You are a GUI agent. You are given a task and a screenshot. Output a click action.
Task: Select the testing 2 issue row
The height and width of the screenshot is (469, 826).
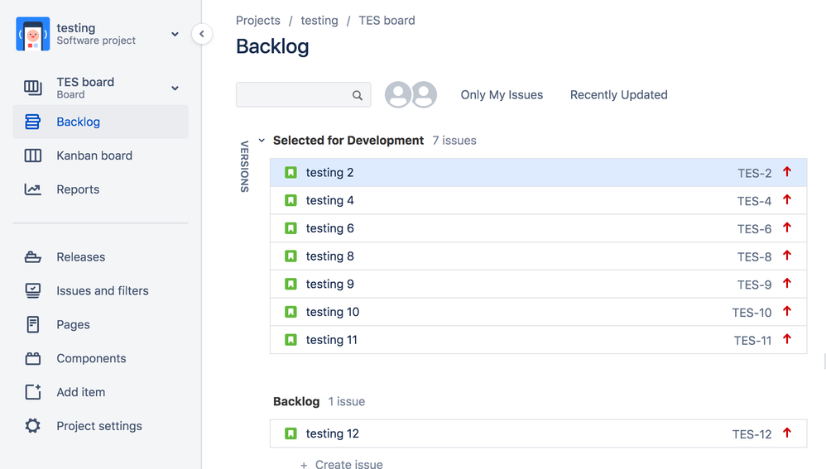pos(538,173)
